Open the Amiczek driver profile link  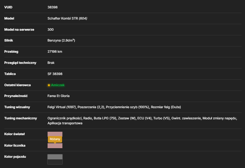[x=58, y=85]
